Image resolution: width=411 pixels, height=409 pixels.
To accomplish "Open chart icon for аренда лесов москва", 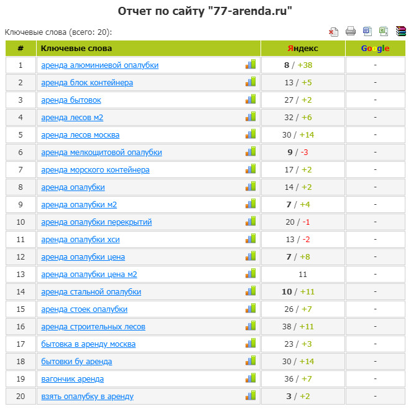I will pos(251,134).
